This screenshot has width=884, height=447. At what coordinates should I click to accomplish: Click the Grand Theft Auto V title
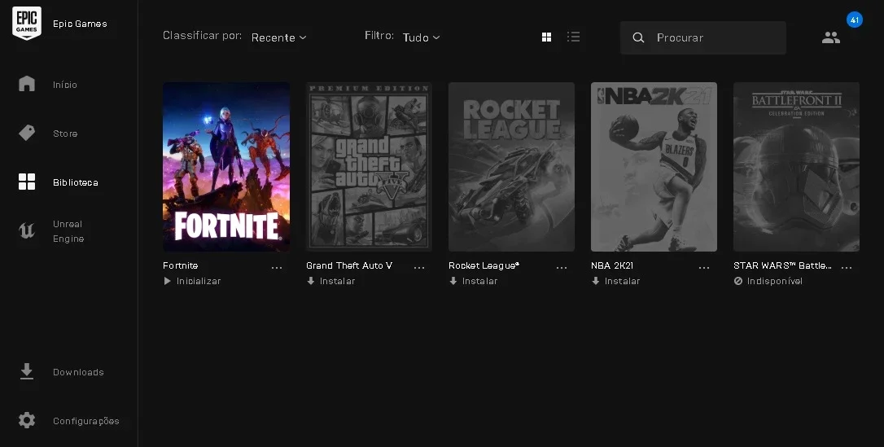[349, 265]
